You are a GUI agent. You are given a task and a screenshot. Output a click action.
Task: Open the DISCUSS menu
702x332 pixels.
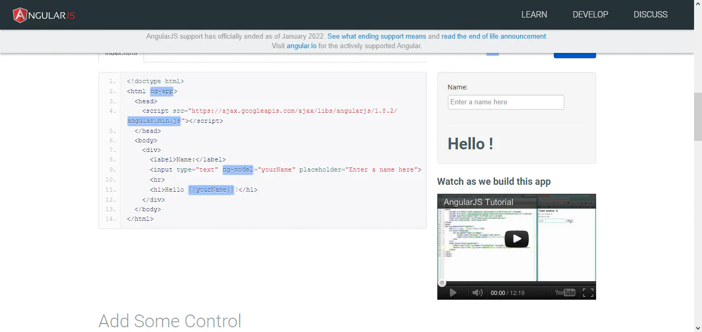pyautogui.click(x=651, y=14)
